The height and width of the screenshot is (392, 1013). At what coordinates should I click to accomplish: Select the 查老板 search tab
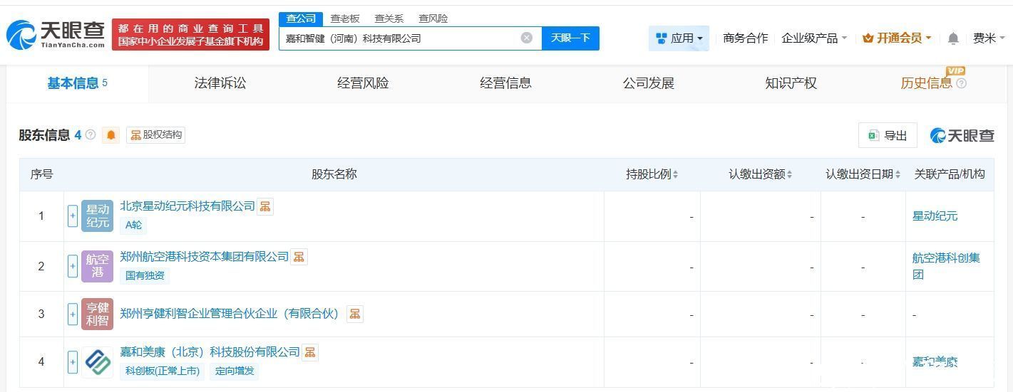[x=345, y=18]
